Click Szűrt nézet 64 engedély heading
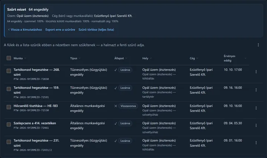The image size is (267, 158). [28, 10]
